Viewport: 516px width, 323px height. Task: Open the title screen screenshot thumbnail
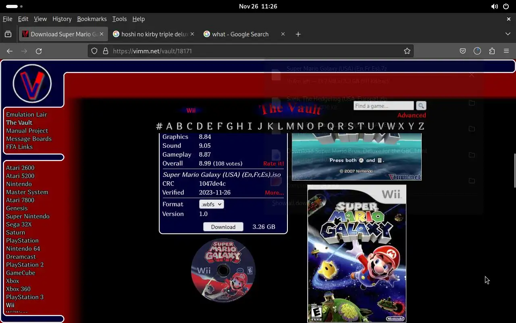[x=357, y=157]
